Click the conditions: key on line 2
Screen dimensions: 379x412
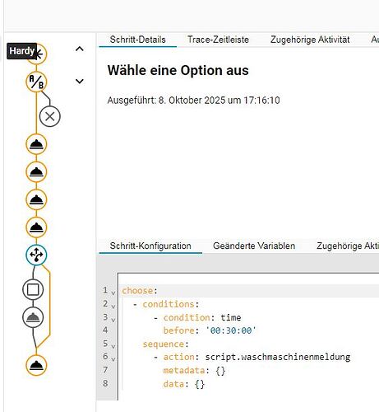[x=170, y=304]
